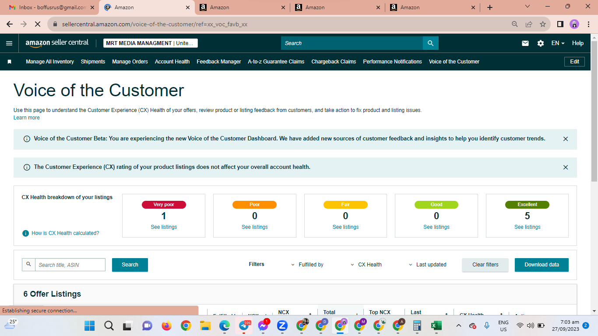Open the Learn more link
Image resolution: width=598 pixels, height=336 pixels.
click(x=27, y=118)
